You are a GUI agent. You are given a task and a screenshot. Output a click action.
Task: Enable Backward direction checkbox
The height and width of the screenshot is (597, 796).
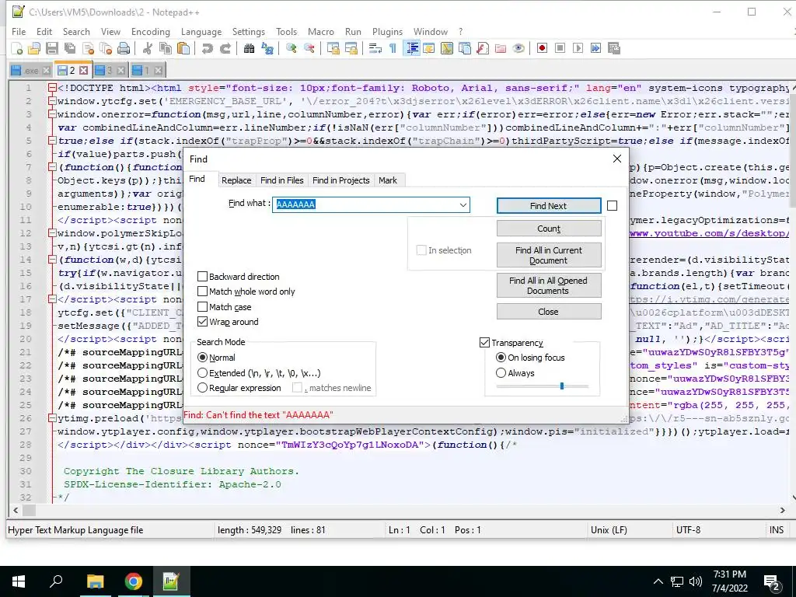[x=203, y=277]
